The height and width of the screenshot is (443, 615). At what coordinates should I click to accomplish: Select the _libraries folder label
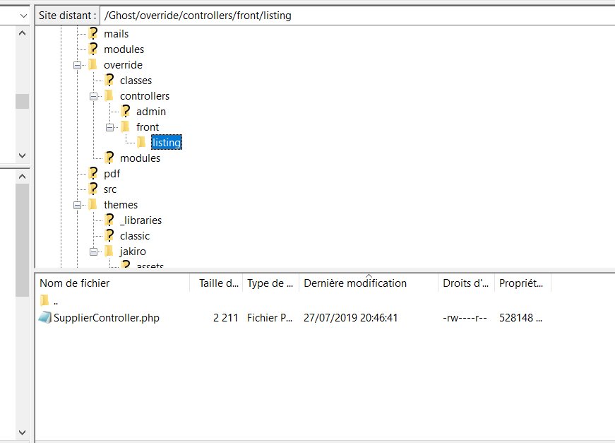pos(141,220)
